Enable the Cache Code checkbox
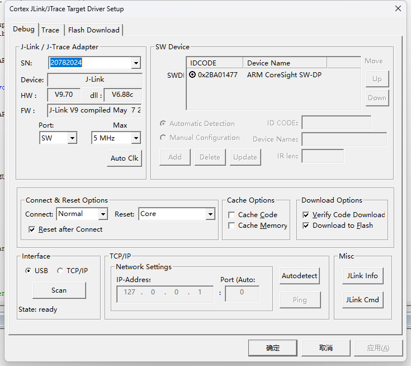 (232, 215)
